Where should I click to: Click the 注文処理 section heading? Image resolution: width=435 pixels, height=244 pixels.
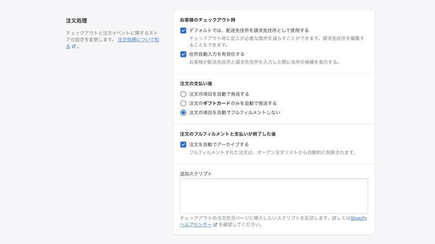[76, 21]
